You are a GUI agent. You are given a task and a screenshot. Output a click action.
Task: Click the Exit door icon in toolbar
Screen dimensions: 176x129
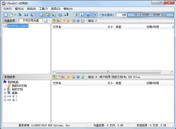94,15
